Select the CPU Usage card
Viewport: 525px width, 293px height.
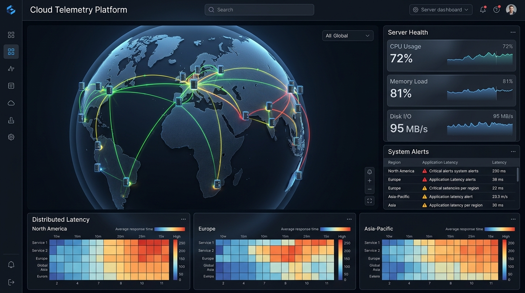451,56
